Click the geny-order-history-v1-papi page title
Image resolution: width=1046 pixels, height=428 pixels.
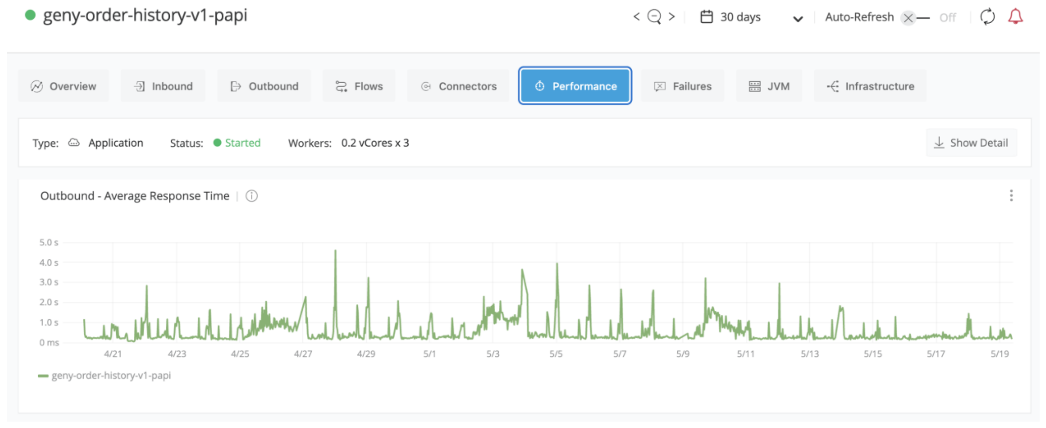tap(145, 15)
